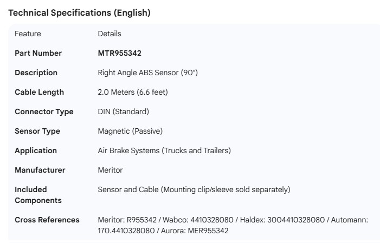
Task: Select the Connector Type row label
Action: [x=44, y=111]
